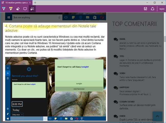Screen dimensions: 166x123
Task: Click the Today date field
Action: tap(16, 110)
